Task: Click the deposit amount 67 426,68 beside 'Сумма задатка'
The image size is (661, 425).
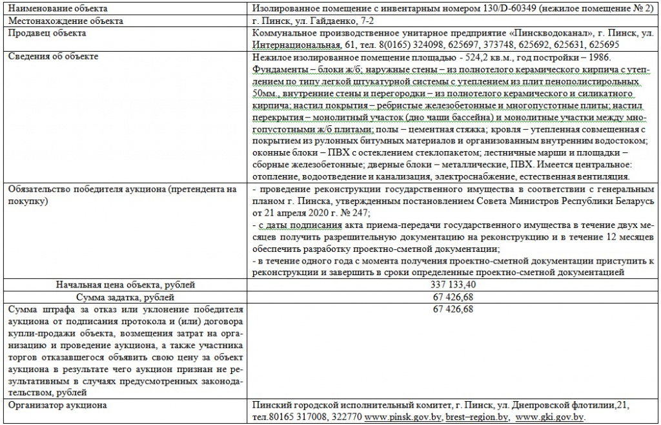Action: coord(452,297)
